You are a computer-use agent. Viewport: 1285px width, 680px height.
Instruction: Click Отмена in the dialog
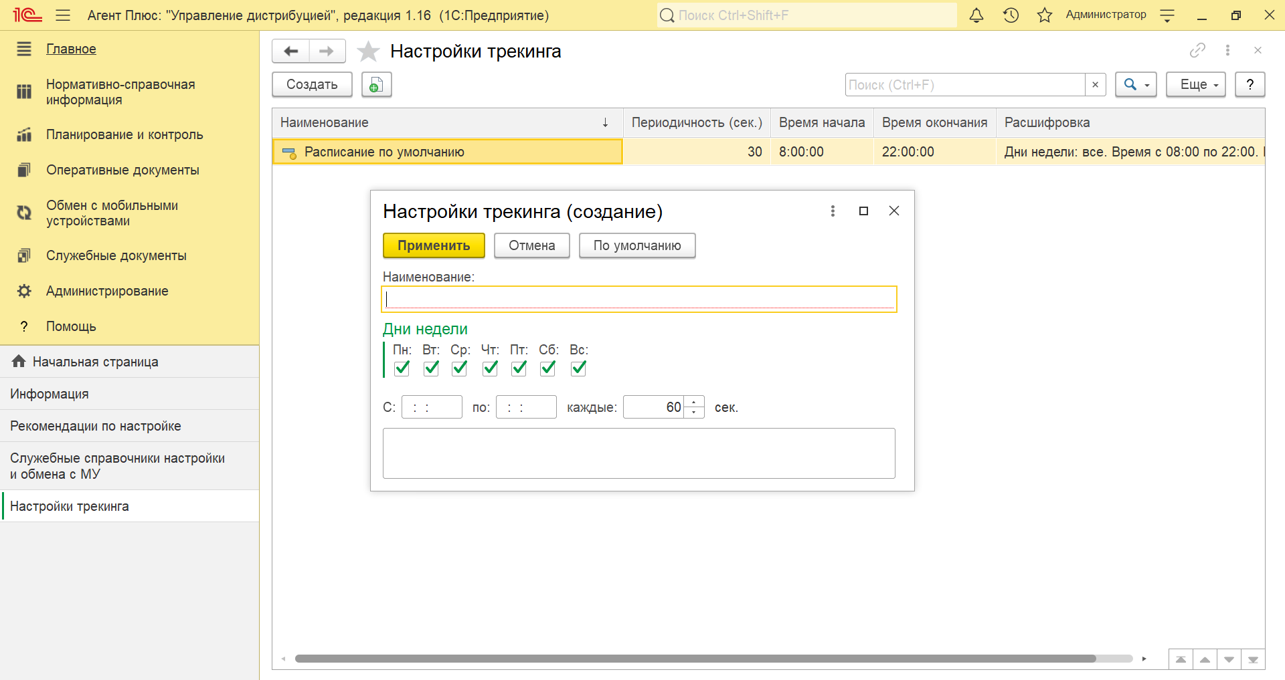[531, 245]
